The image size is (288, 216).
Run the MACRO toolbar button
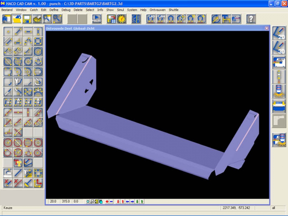point(97,19)
